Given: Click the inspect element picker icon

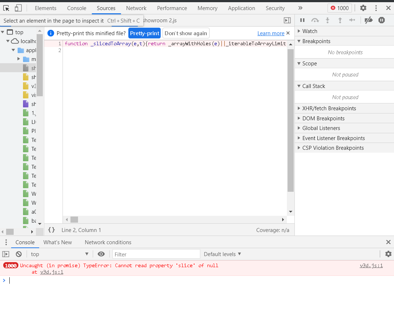Looking at the screenshot, I should click(x=6, y=8).
